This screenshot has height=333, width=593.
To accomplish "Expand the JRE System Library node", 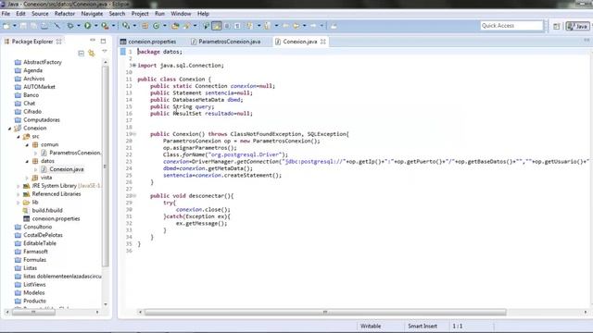I will pyautogui.click(x=18, y=186).
